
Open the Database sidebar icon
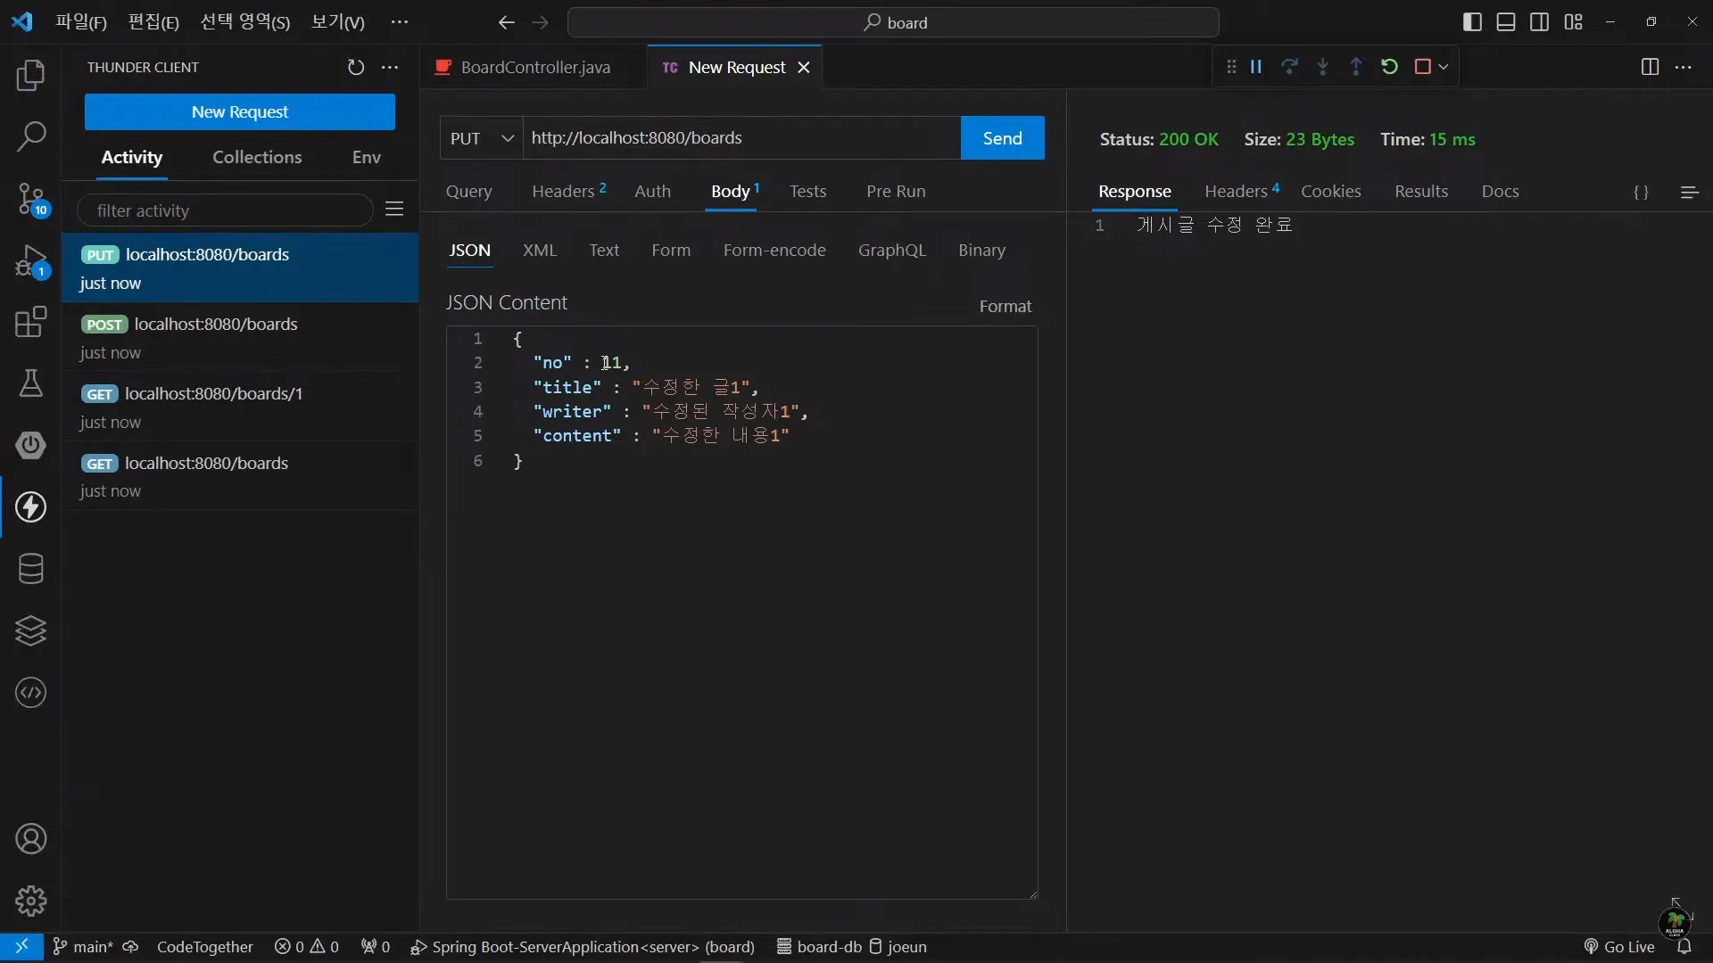[31, 569]
